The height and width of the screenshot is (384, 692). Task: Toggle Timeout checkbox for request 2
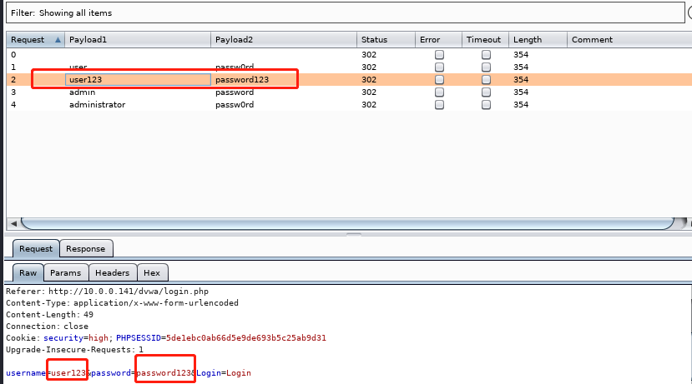pos(486,80)
